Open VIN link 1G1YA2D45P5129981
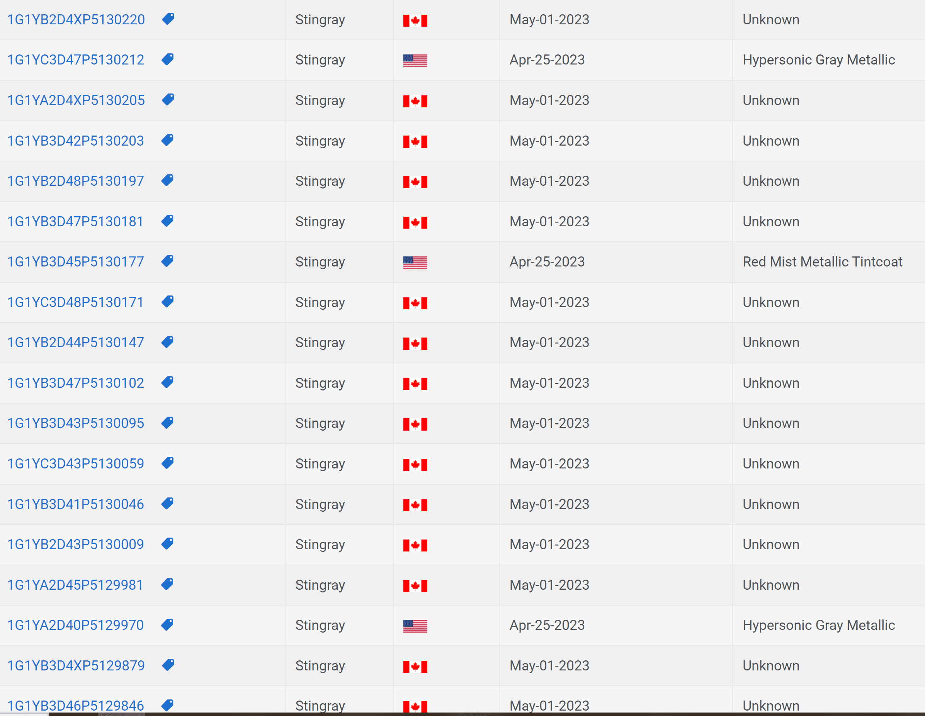The width and height of the screenshot is (925, 716). click(x=75, y=585)
